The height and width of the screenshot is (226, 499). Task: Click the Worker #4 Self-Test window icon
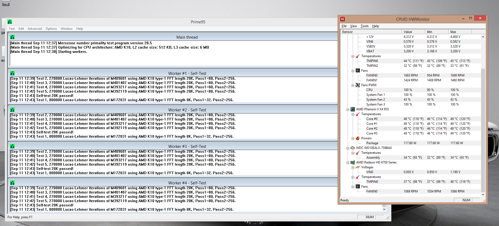(12, 183)
